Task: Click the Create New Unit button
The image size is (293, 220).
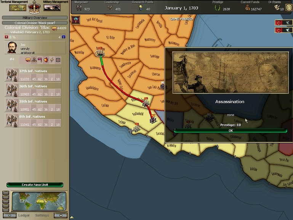Action: [35, 185]
